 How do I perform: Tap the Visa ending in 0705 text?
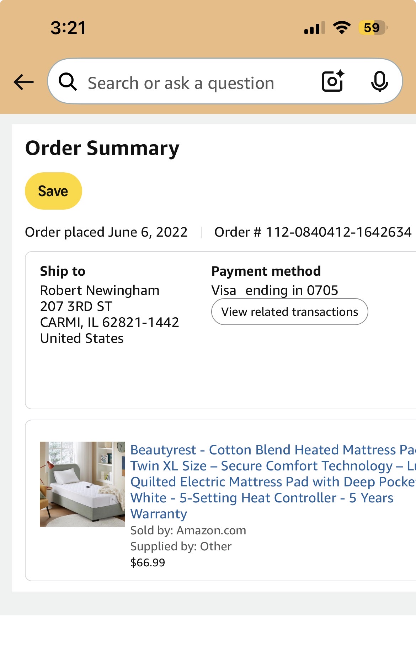click(x=274, y=290)
